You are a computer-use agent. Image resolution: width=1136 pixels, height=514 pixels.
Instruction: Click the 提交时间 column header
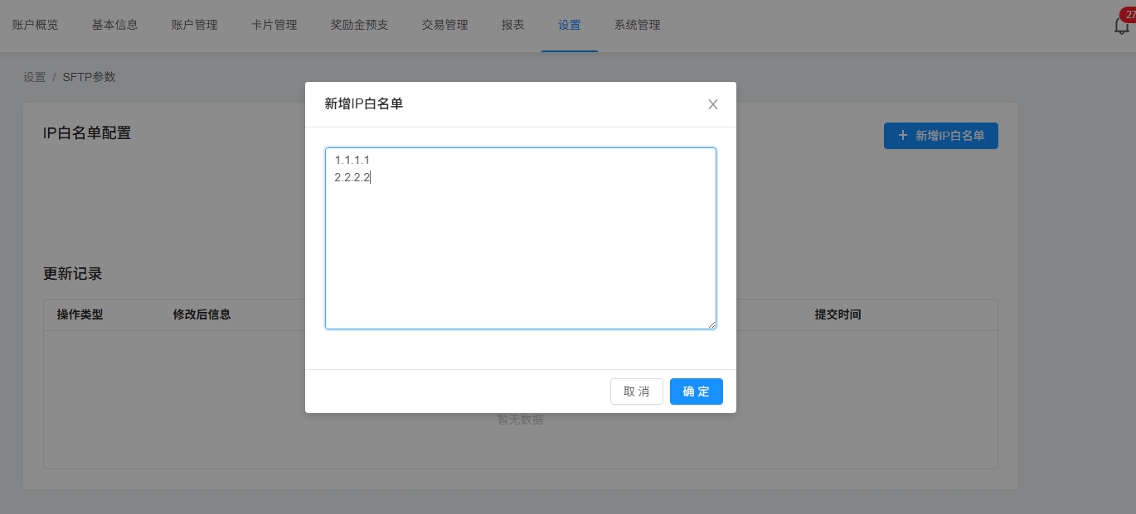point(837,315)
